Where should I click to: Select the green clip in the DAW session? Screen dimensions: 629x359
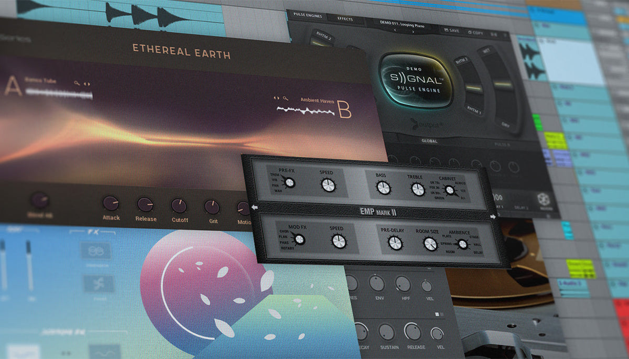[x=537, y=122]
